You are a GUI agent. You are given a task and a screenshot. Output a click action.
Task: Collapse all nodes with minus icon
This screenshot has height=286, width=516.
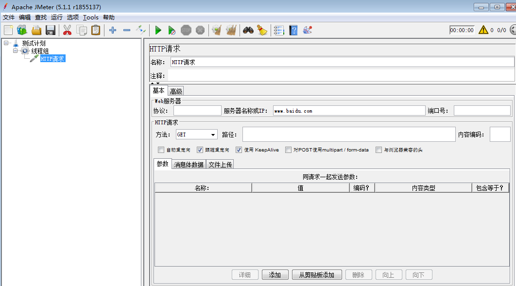pyautogui.click(x=127, y=30)
